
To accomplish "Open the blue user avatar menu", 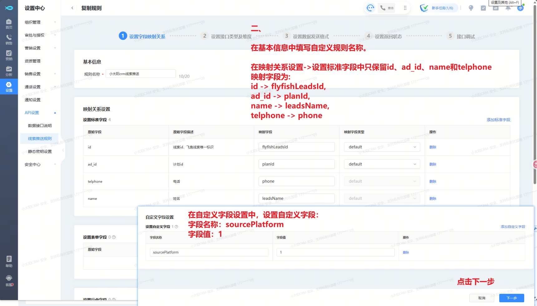I will (x=520, y=8).
